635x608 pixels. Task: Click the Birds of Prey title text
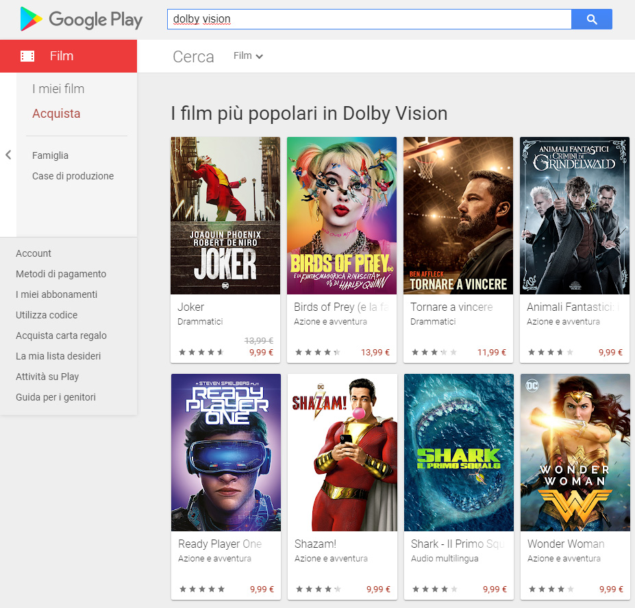pos(341,307)
